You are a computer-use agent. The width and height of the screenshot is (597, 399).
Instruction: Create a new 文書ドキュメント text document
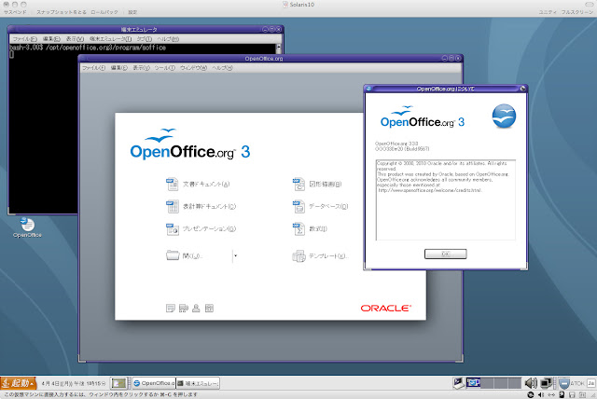click(198, 184)
